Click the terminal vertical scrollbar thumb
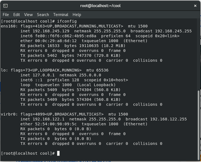 199,125
